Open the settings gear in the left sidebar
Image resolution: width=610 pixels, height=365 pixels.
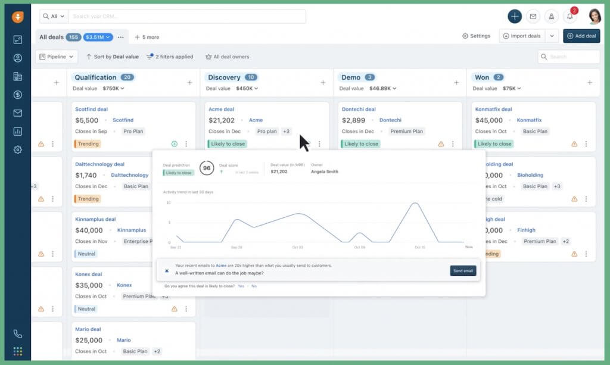coord(17,150)
